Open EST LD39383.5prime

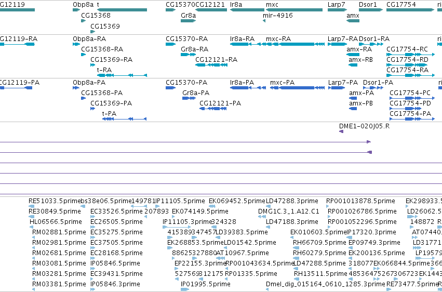218,237
